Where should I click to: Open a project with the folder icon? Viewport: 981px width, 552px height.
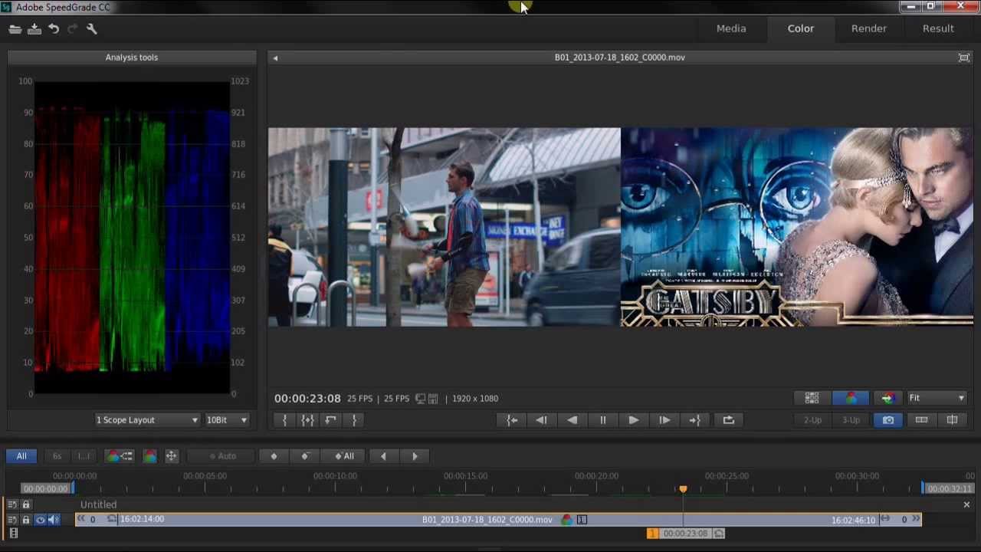15,29
